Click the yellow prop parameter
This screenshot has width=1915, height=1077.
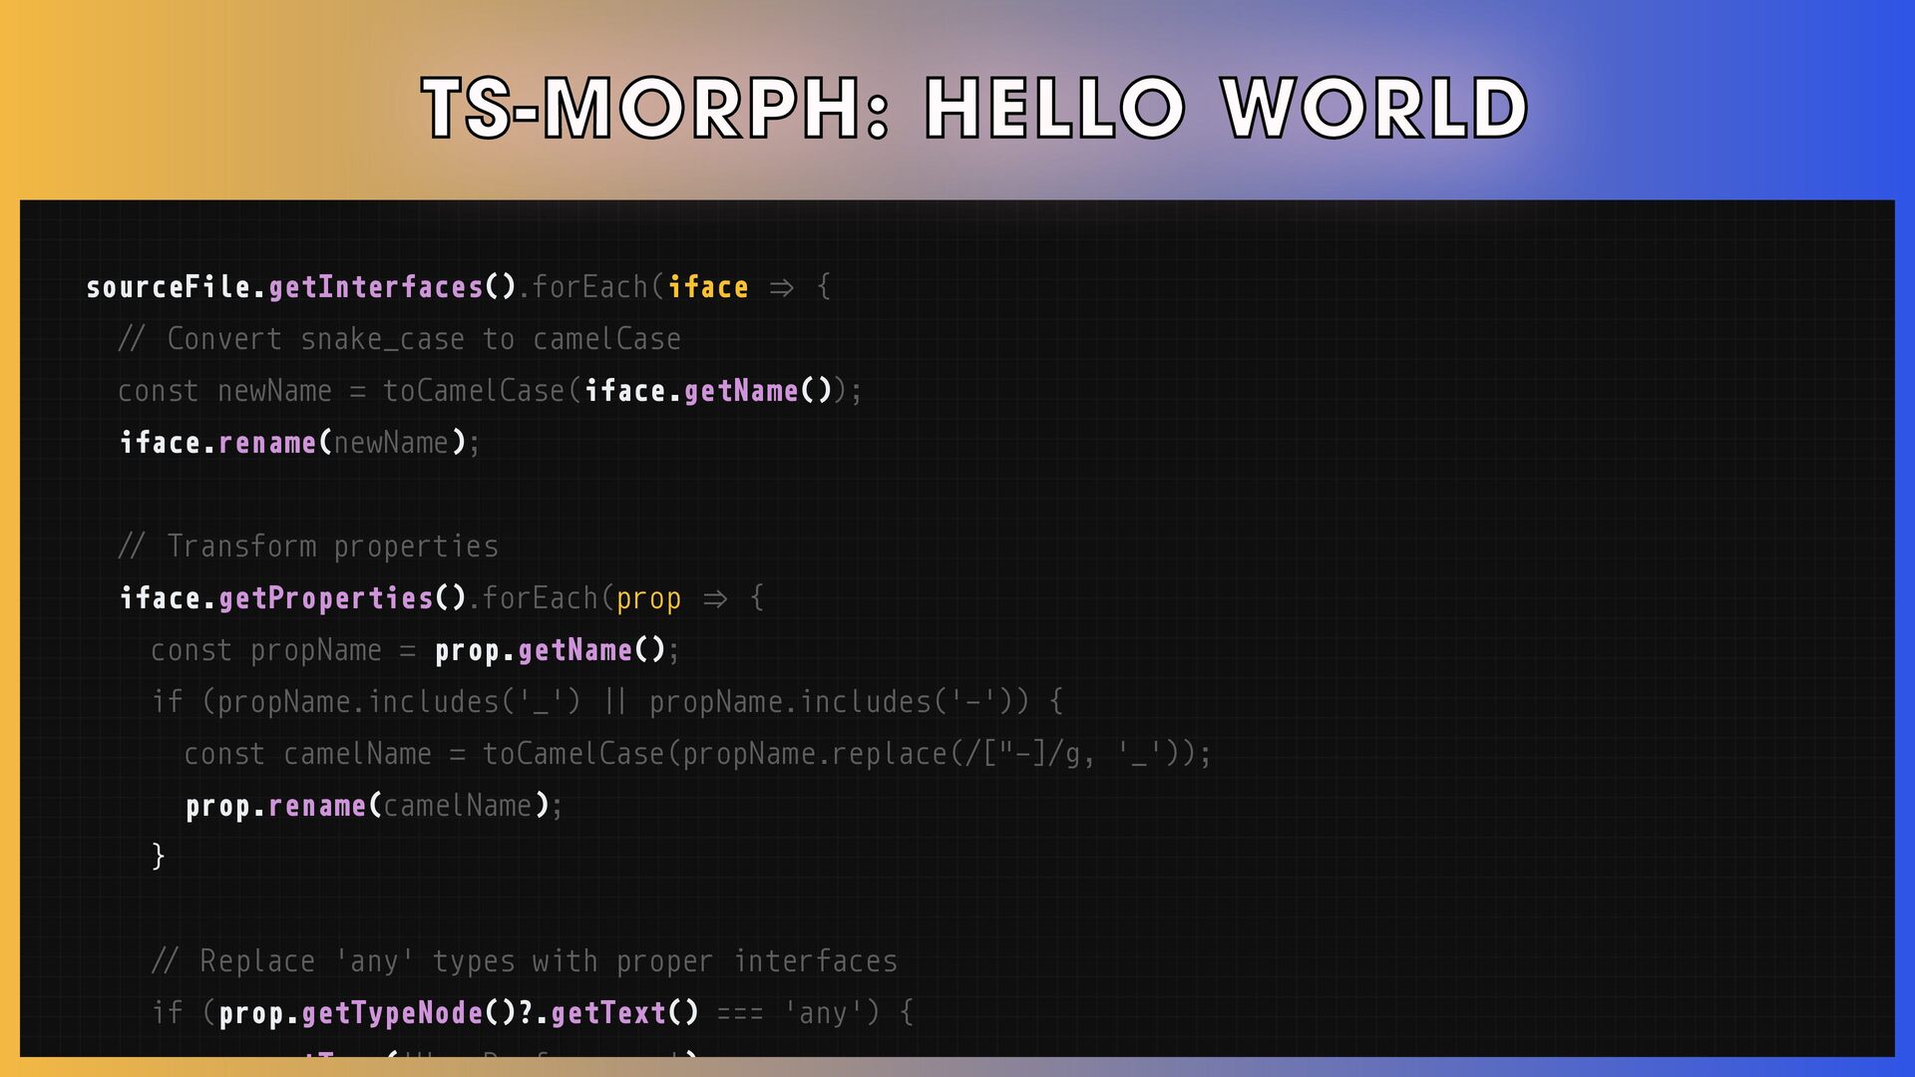point(648,598)
